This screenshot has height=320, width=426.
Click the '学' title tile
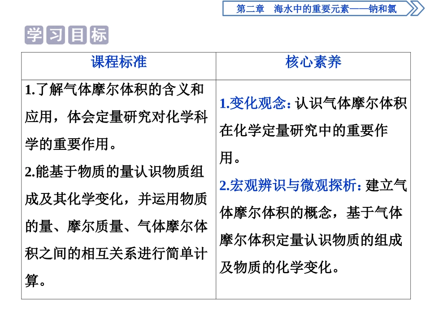[x=34, y=35]
